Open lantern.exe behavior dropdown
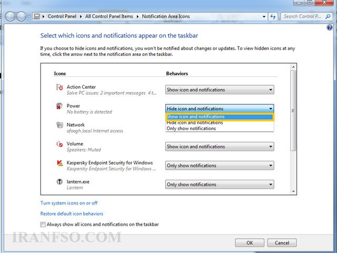 tap(220, 184)
